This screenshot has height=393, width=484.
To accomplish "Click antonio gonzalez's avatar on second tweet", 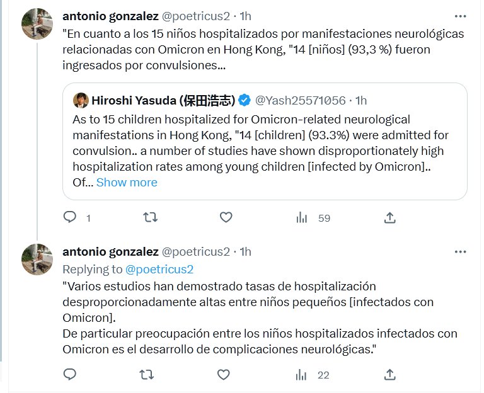I will point(37,259).
